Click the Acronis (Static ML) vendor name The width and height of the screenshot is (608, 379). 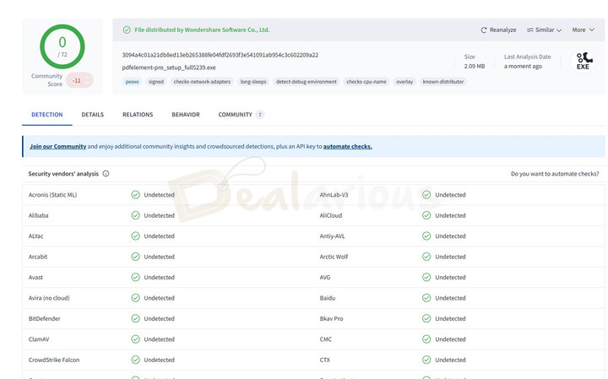52,195
